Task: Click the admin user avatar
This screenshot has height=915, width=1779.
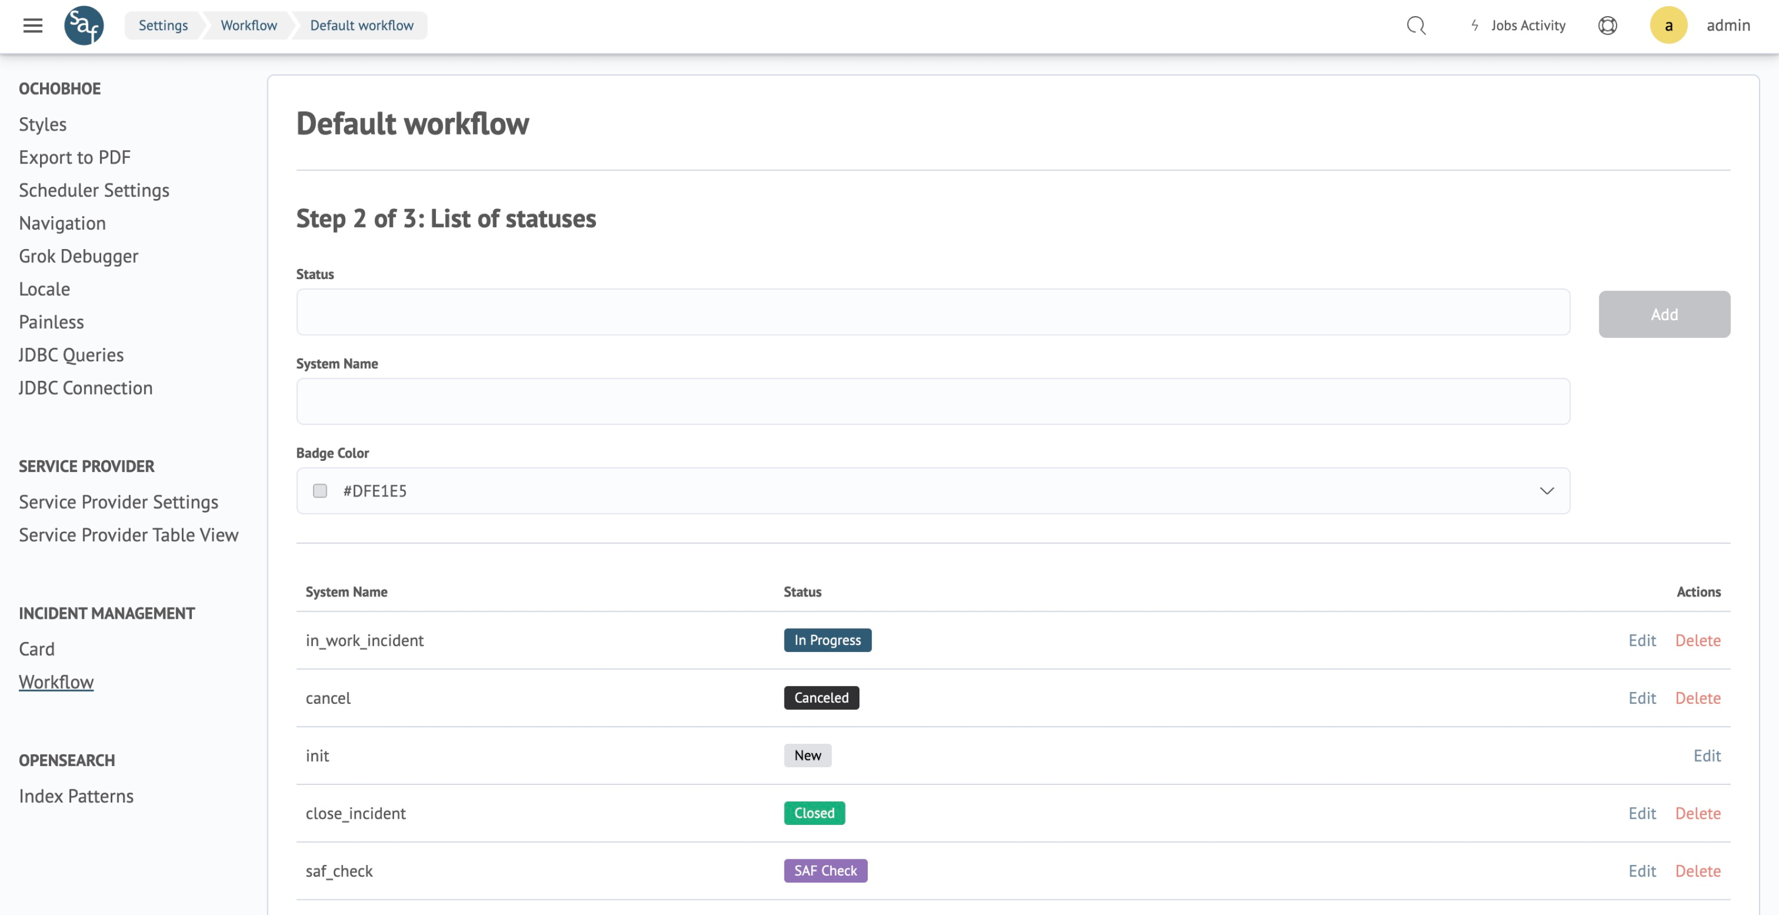Action: point(1668,26)
